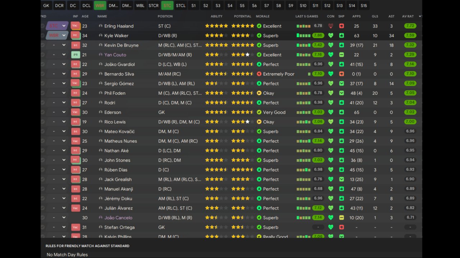The width and height of the screenshot is (460, 258).
Task: Sort the squad by the AV RAT column
Action: (x=408, y=16)
